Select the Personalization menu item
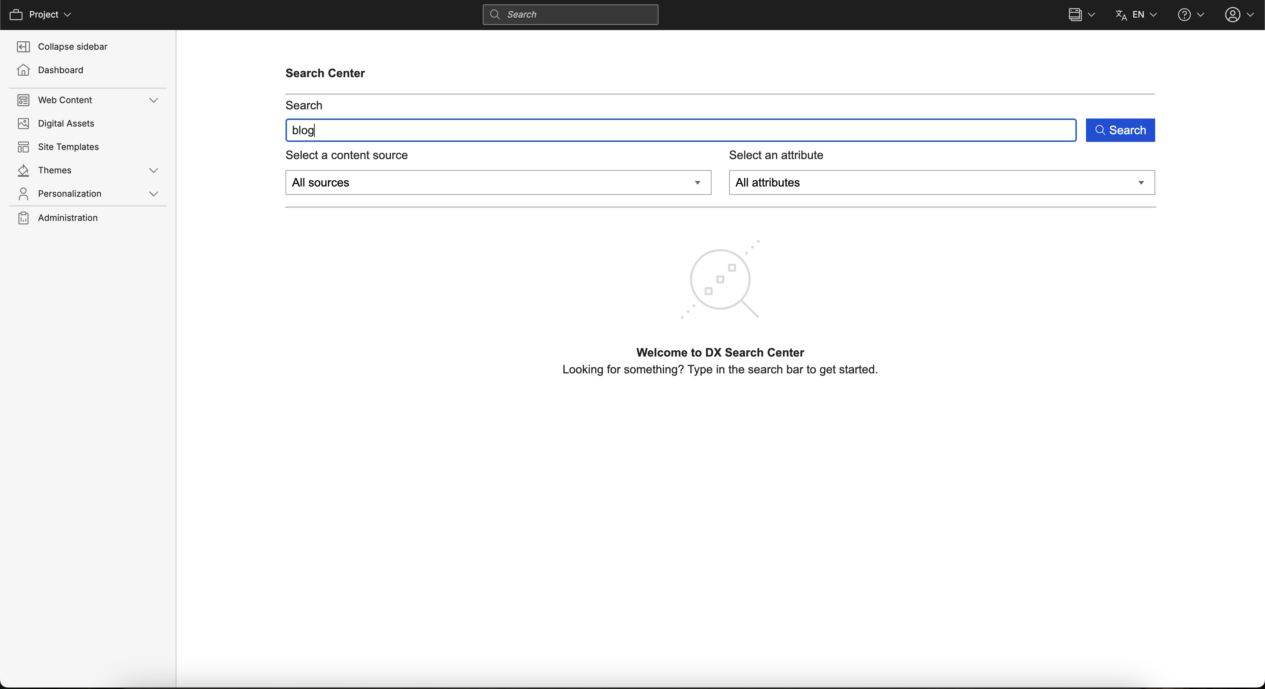 point(70,194)
